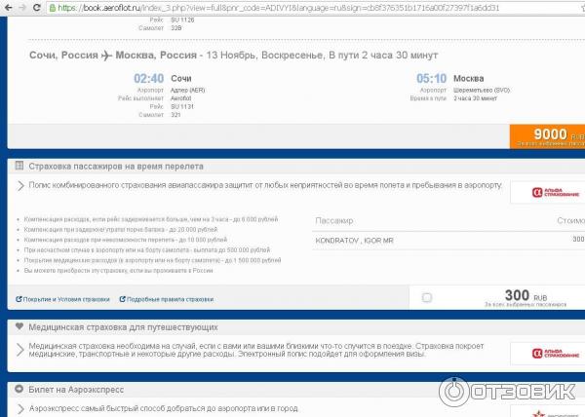Expand the Aeroexpress description chevron

click(x=20, y=409)
